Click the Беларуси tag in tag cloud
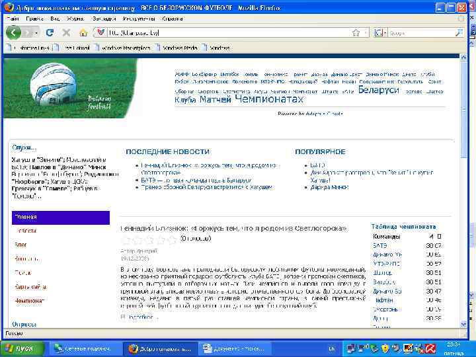Viewport: 476px width, 357px height. [x=379, y=90]
